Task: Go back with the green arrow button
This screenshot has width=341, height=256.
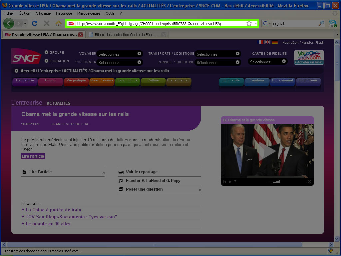Action: (x=8, y=23)
